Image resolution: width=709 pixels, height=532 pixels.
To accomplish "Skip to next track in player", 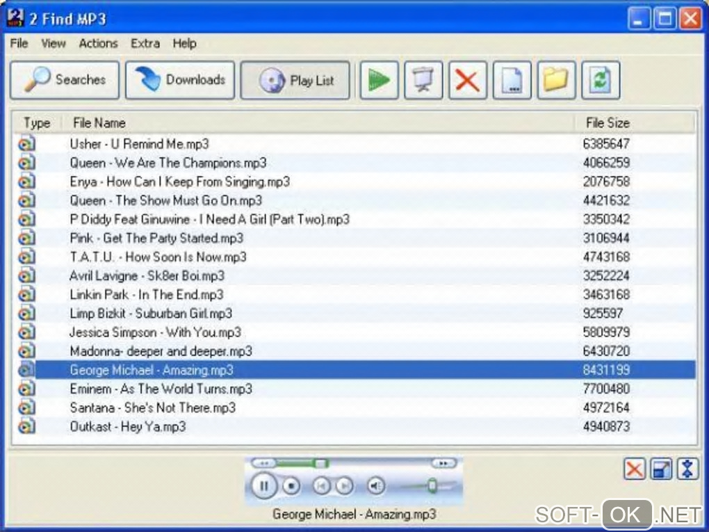I will [x=344, y=486].
